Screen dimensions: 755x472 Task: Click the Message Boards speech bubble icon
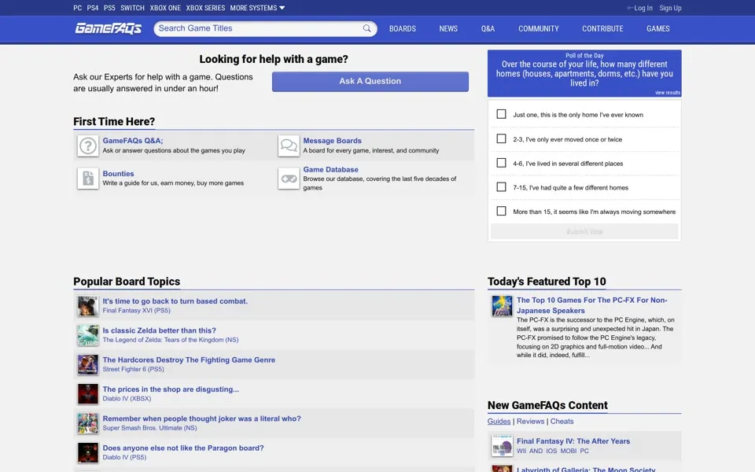(289, 146)
